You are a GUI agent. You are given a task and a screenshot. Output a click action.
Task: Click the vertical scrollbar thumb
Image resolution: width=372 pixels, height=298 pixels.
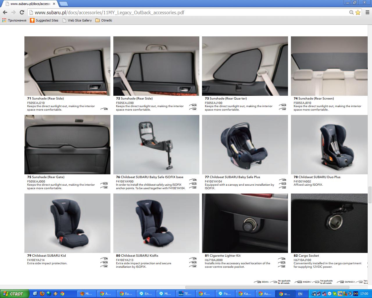(x=370, y=195)
